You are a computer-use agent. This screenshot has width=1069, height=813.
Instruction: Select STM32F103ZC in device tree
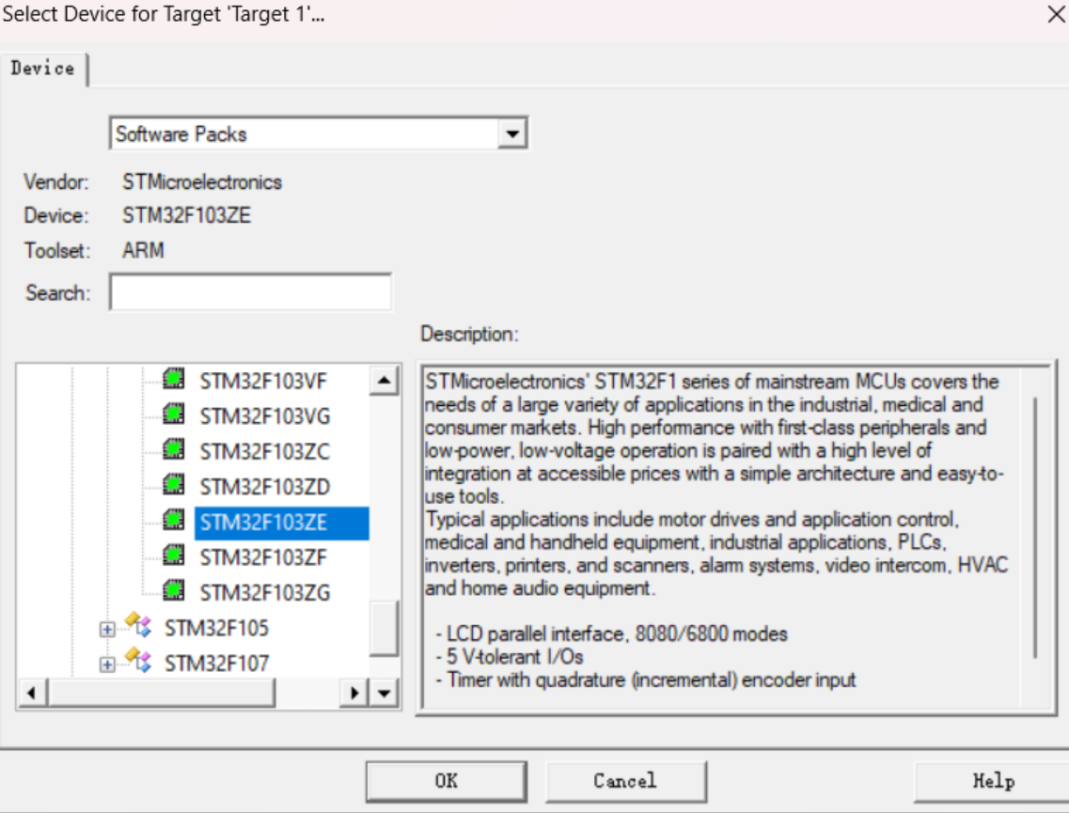[264, 452]
